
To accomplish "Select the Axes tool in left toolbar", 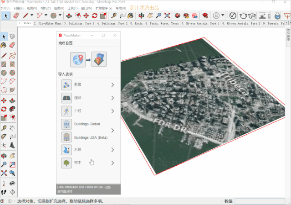I will 4,145.
